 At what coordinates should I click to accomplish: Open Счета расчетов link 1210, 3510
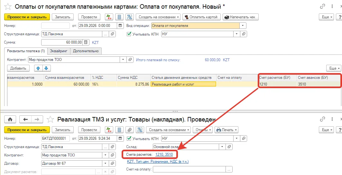click(x=164, y=154)
